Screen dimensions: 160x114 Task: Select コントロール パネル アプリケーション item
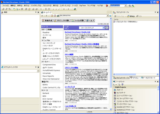pyautogui.click(x=126, y=101)
